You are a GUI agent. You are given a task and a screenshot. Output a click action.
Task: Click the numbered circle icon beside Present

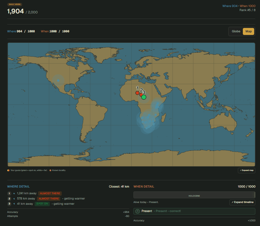137,211
